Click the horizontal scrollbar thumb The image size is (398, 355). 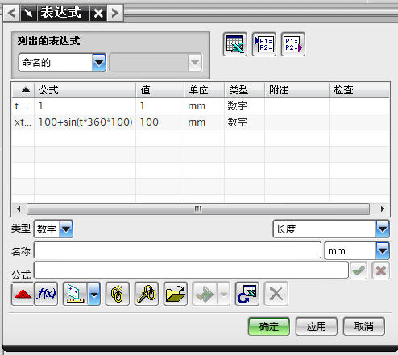pyautogui.click(x=198, y=208)
